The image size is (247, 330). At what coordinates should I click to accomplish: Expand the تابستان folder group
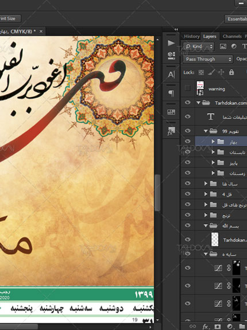(213, 152)
